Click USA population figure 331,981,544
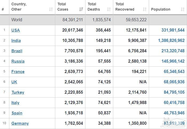This screenshot has width=187, height=129. pos(173,30)
